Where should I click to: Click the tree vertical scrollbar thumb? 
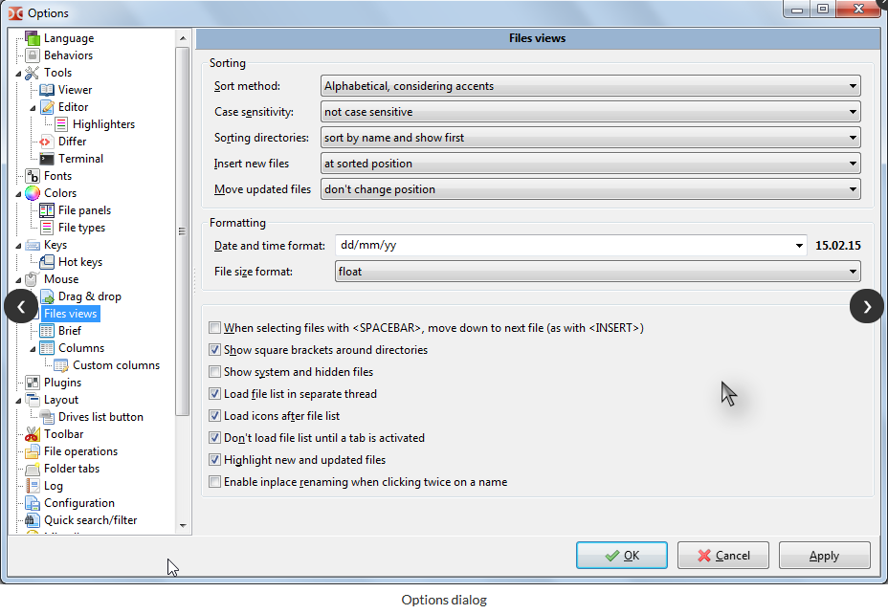[183, 231]
